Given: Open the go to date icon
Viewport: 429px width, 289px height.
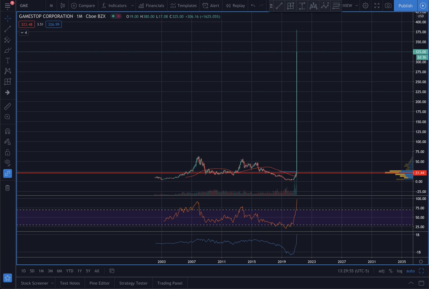Looking at the screenshot, I should pyautogui.click(x=112, y=271).
